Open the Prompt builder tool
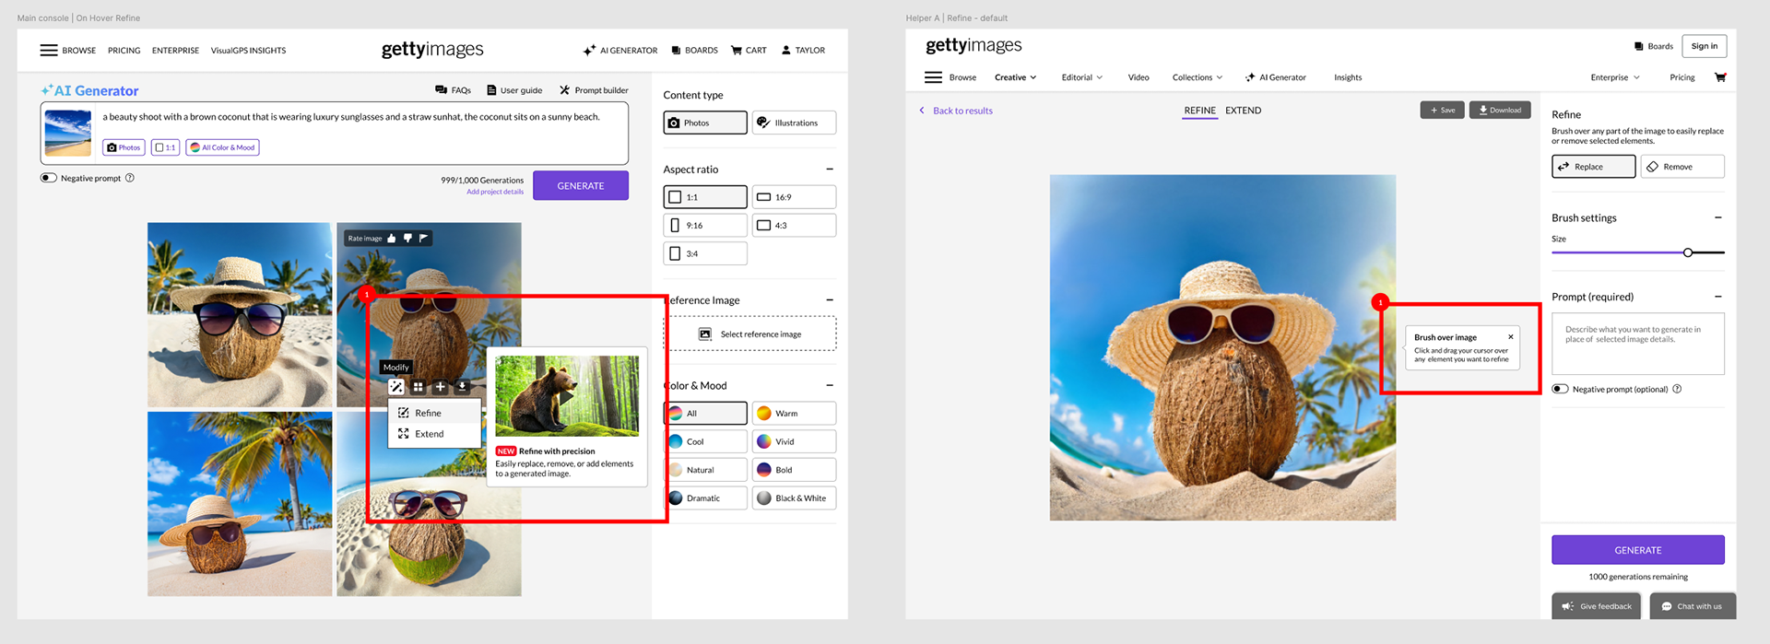 pos(594,90)
